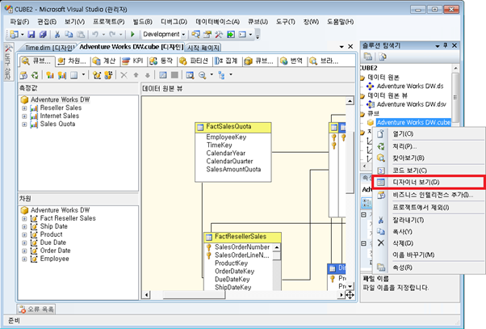Expand the Fact Reseller Sales dimension

[x=24, y=218]
